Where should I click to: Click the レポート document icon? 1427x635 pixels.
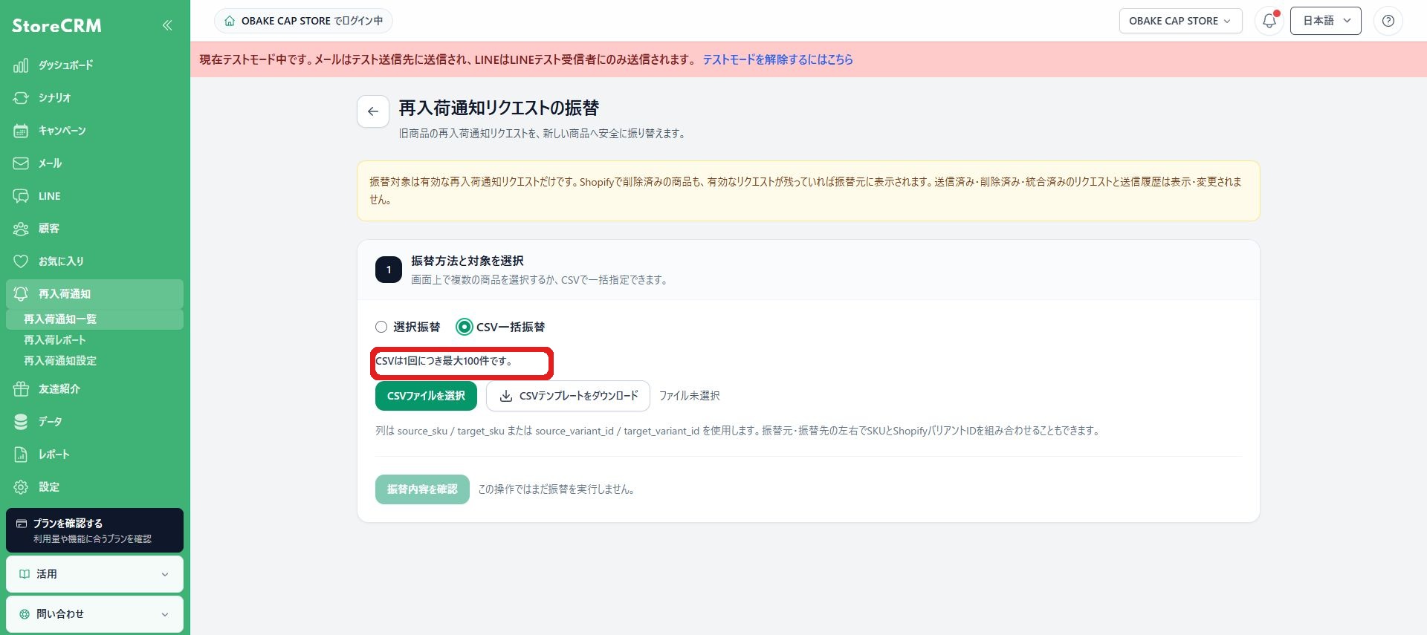21,455
